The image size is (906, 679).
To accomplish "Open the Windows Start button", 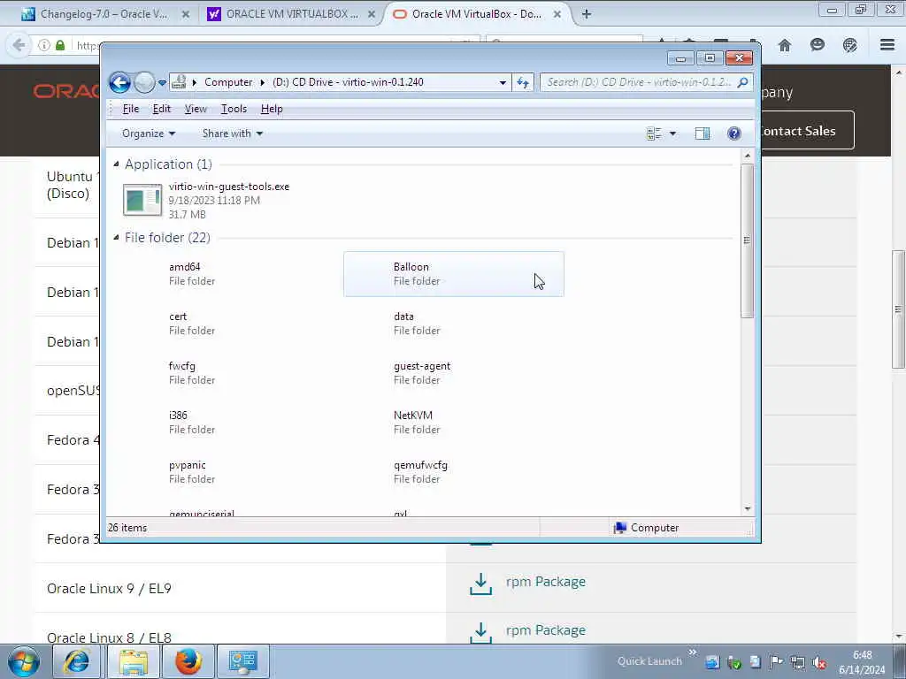I will click(24, 661).
